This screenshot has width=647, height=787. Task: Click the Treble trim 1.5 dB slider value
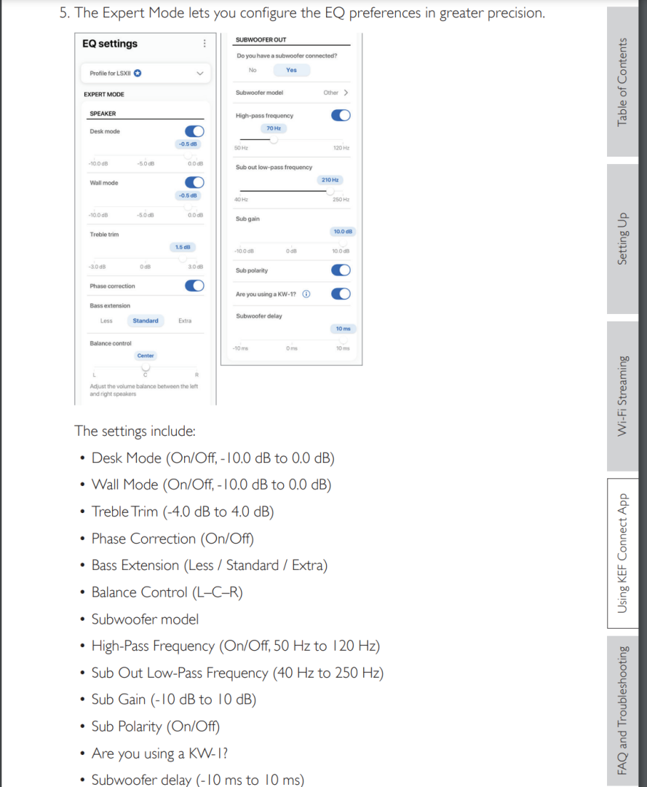point(183,248)
